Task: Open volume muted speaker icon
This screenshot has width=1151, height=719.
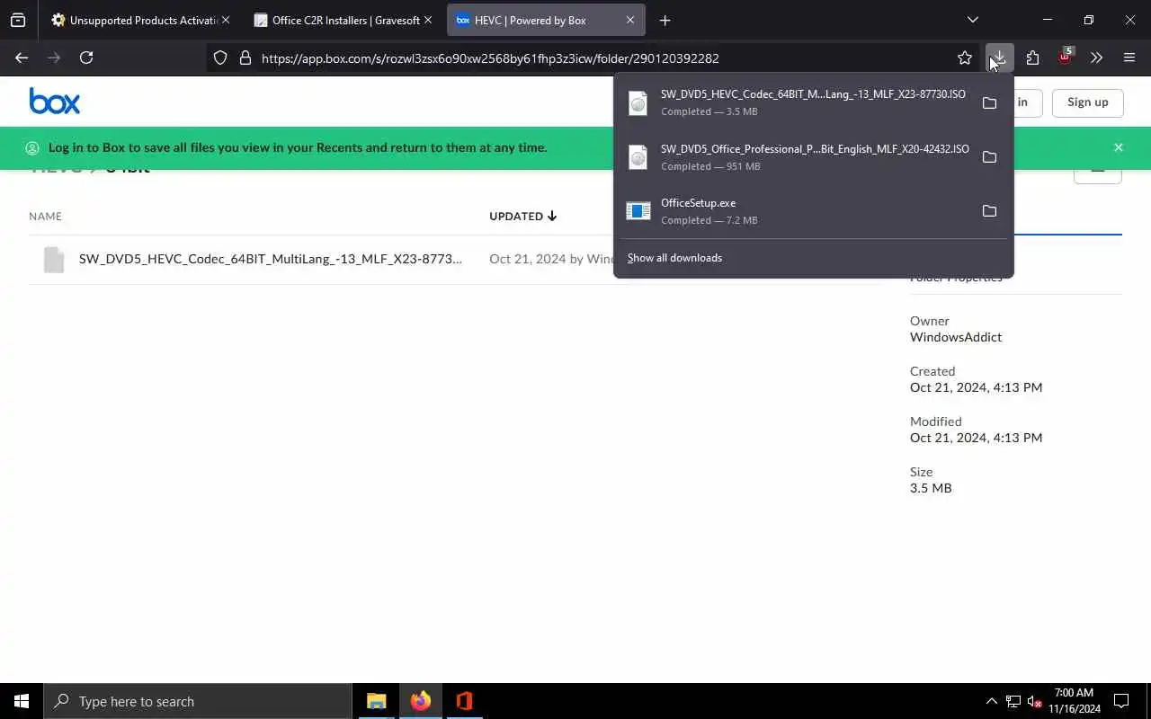Action: point(1034,701)
